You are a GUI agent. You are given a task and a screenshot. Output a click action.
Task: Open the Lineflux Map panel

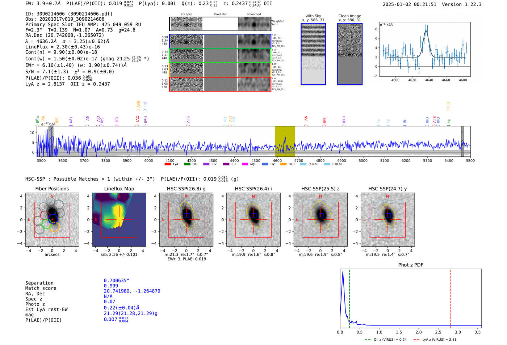[119, 220]
